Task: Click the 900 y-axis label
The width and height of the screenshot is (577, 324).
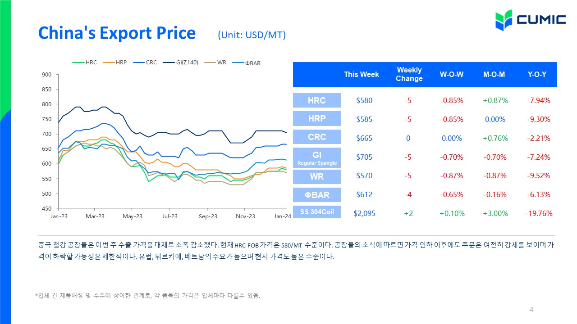Action: (x=47, y=74)
